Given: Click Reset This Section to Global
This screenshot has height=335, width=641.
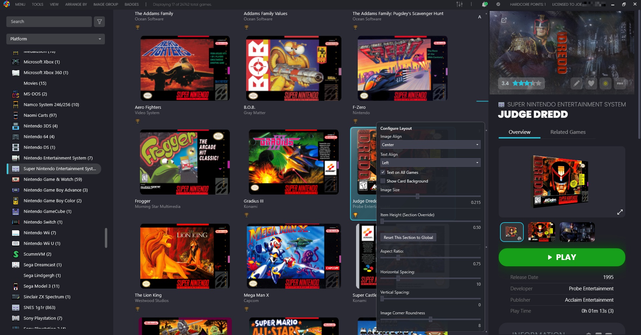Looking at the screenshot, I should (x=408, y=238).
